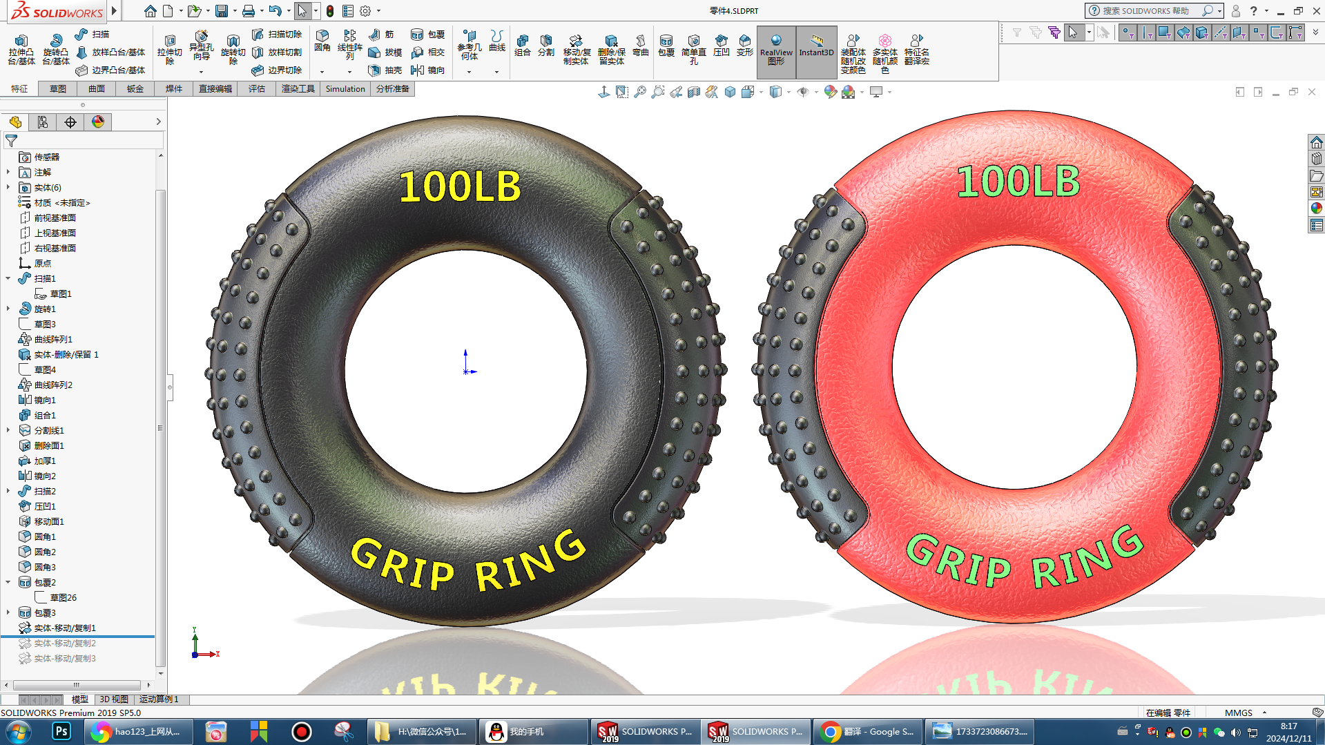The image size is (1325, 745).
Task: Click the MMGS unit system in status bar
Action: (1238, 713)
